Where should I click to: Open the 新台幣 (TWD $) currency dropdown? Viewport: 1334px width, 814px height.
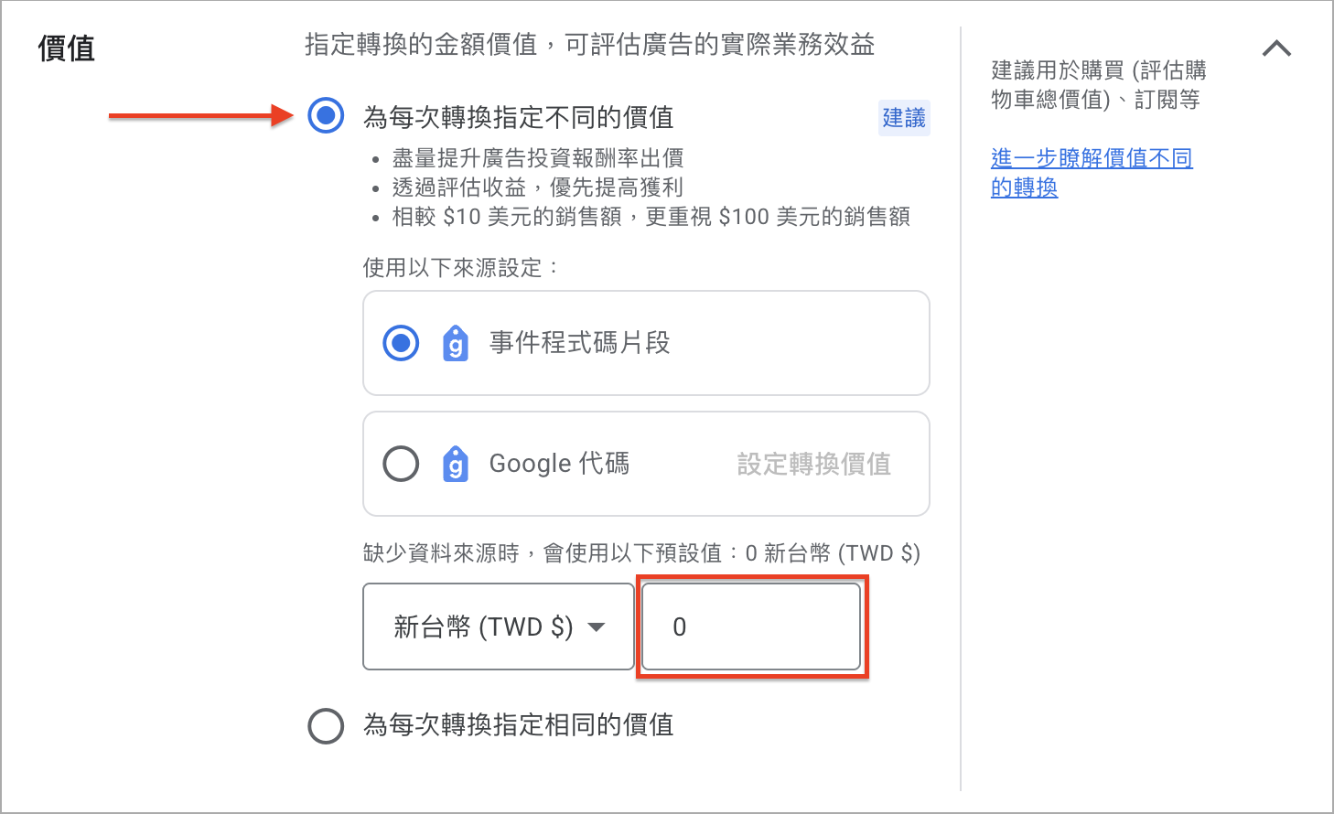(x=499, y=627)
